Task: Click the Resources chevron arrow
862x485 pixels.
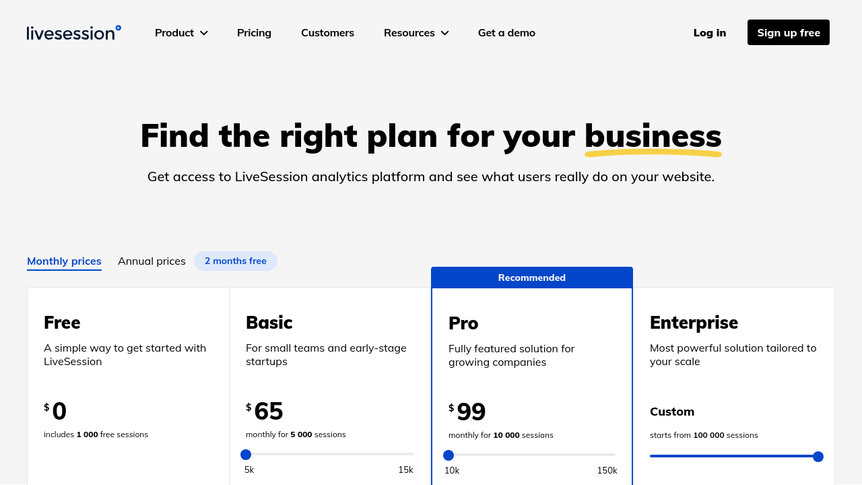Action: click(444, 33)
